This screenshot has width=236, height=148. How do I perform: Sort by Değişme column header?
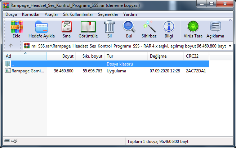165,56
